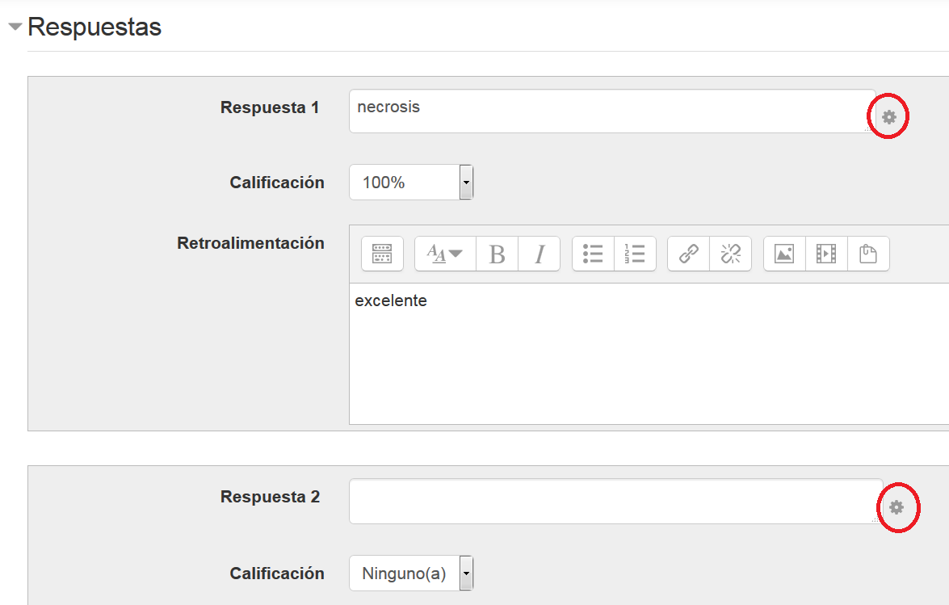Collapse the Respuestas section header
The image size is (949, 605).
[x=15, y=25]
